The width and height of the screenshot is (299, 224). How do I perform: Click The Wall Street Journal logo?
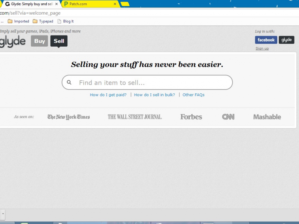click(x=135, y=117)
